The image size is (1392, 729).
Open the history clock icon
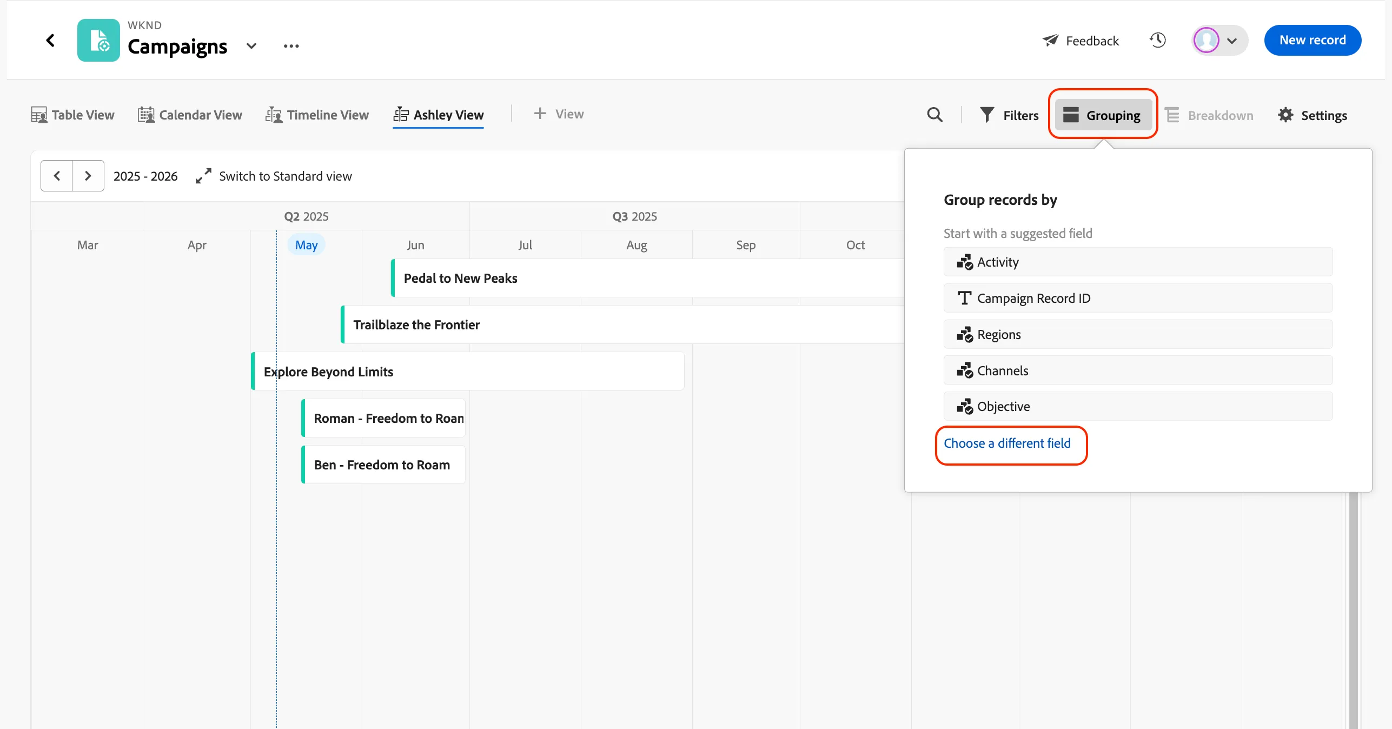[1158, 40]
